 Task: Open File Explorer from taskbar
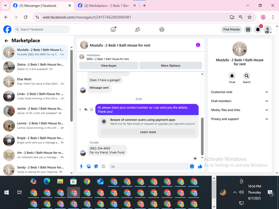[x=60, y=182]
